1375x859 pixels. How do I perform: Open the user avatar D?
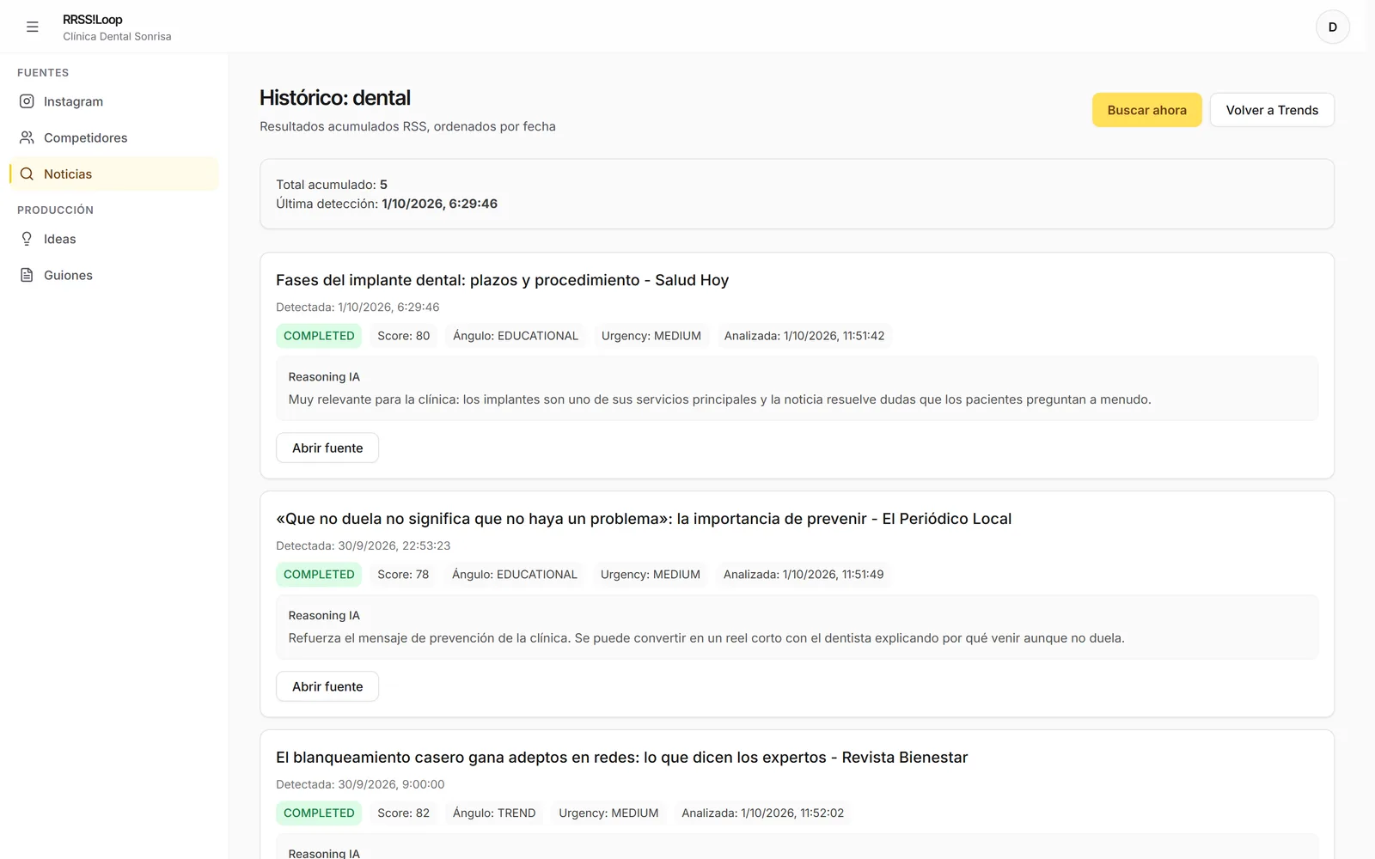[x=1332, y=27]
